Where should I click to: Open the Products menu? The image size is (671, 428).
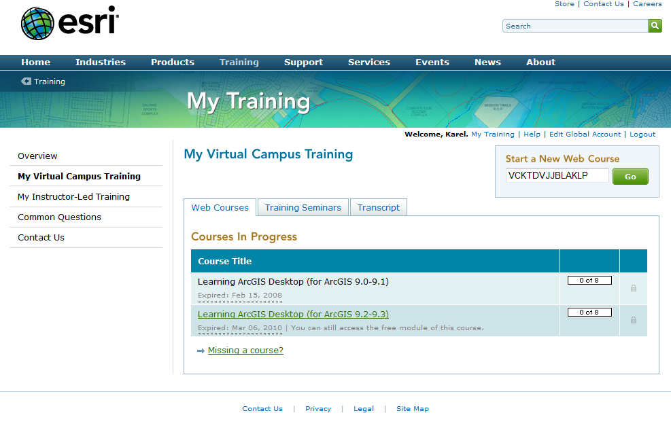click(173, 63)
